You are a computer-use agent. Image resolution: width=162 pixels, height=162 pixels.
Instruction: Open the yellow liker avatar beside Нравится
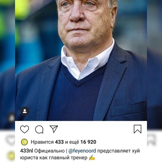(24, 142)
